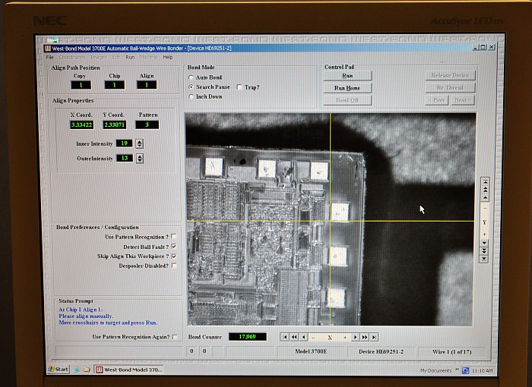Click the Re-Thread button

[450, 88]
